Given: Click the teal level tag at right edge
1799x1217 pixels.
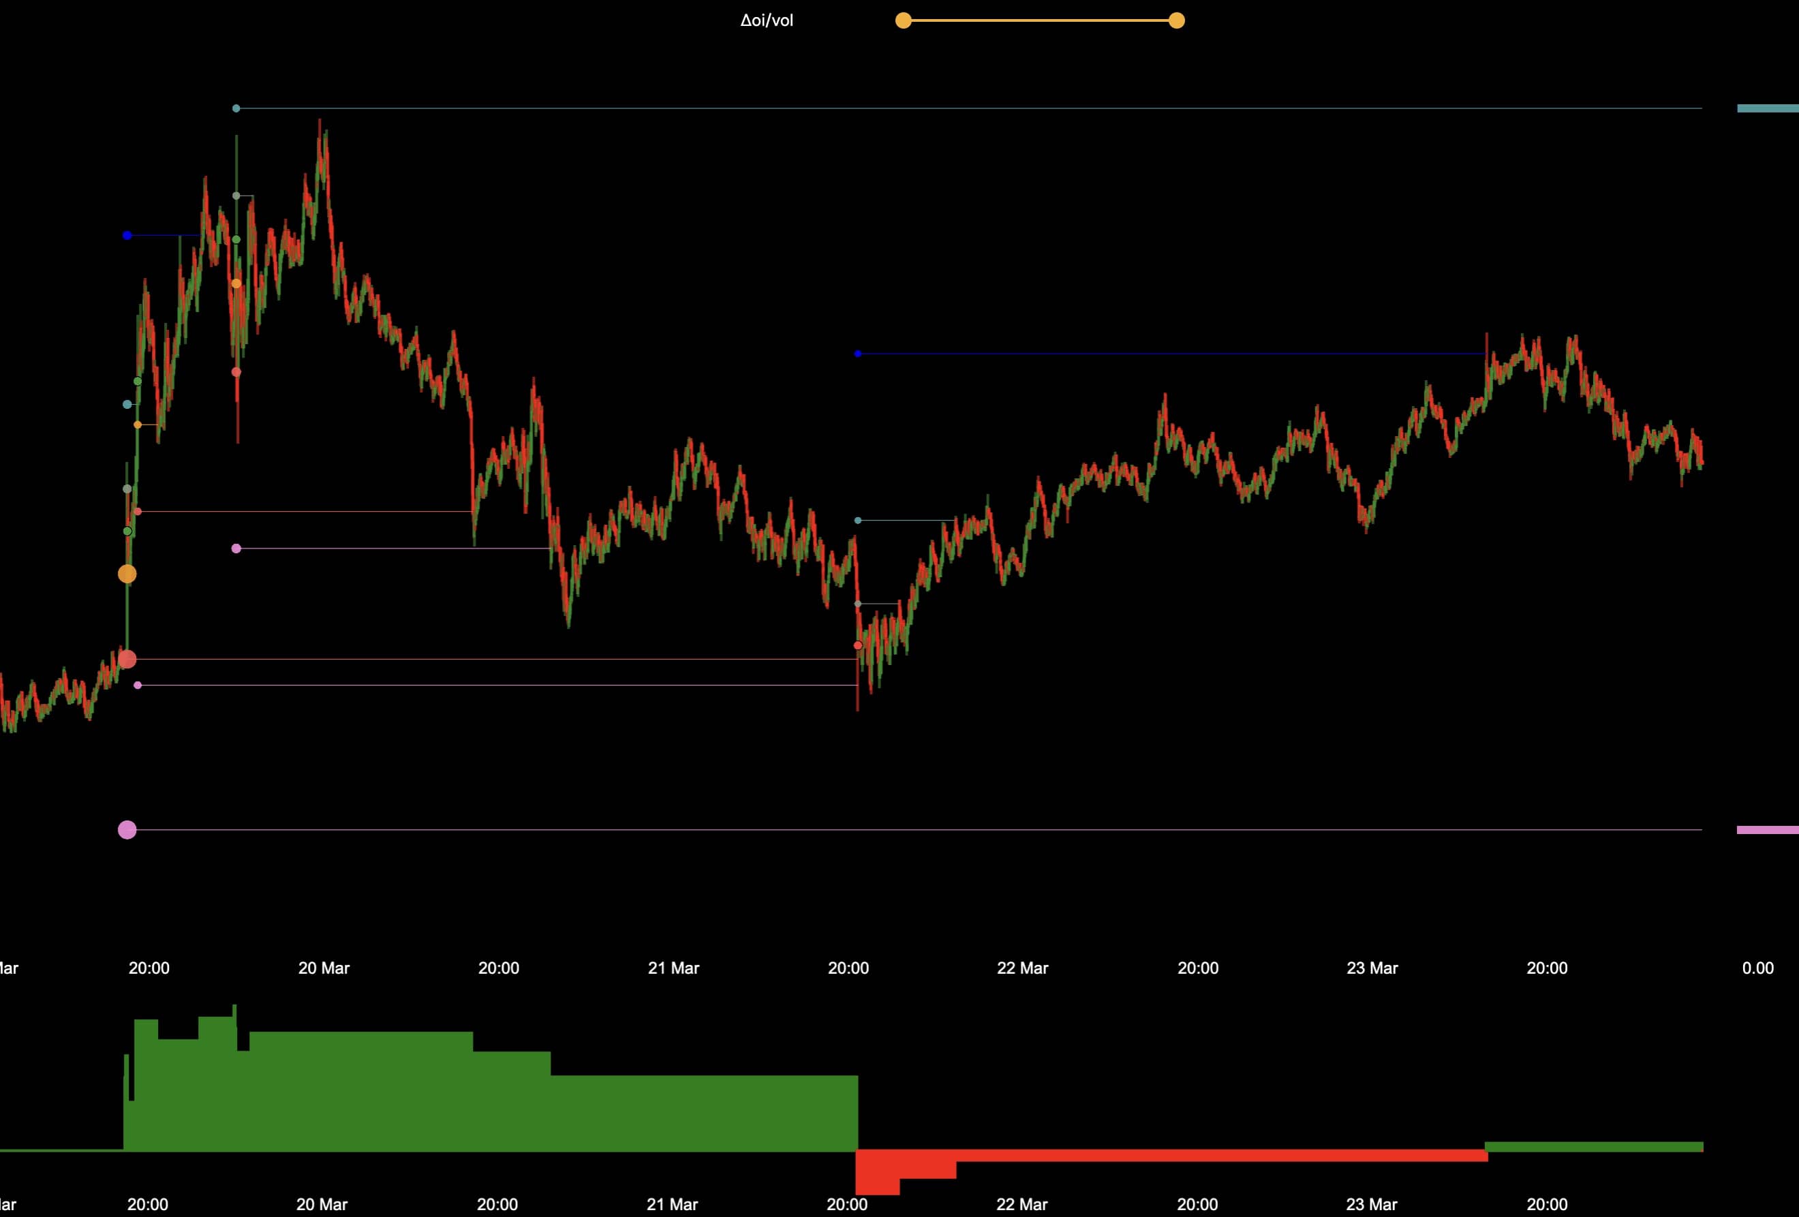Looking at the screenshot, I should click(1767, 108).
